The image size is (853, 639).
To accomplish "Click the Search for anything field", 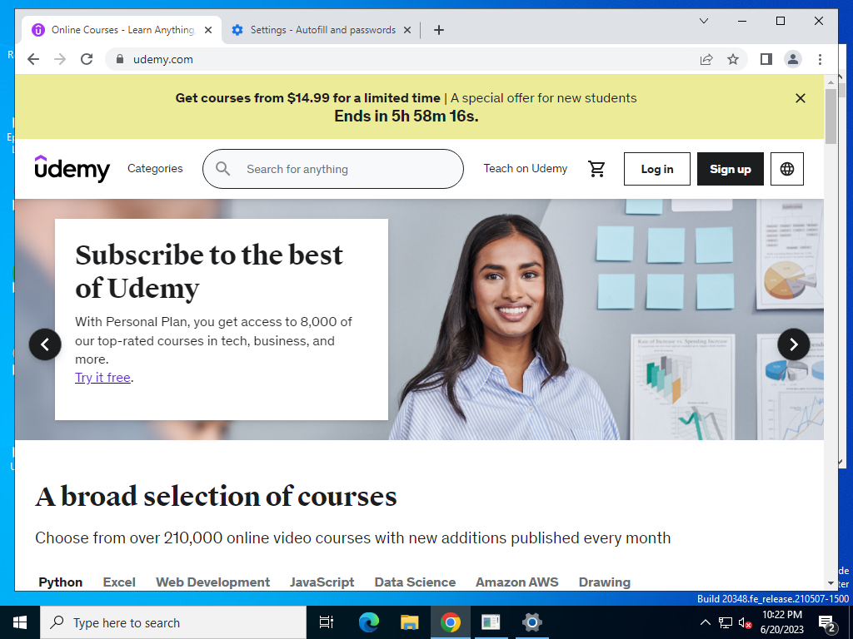I will [333, 169].
